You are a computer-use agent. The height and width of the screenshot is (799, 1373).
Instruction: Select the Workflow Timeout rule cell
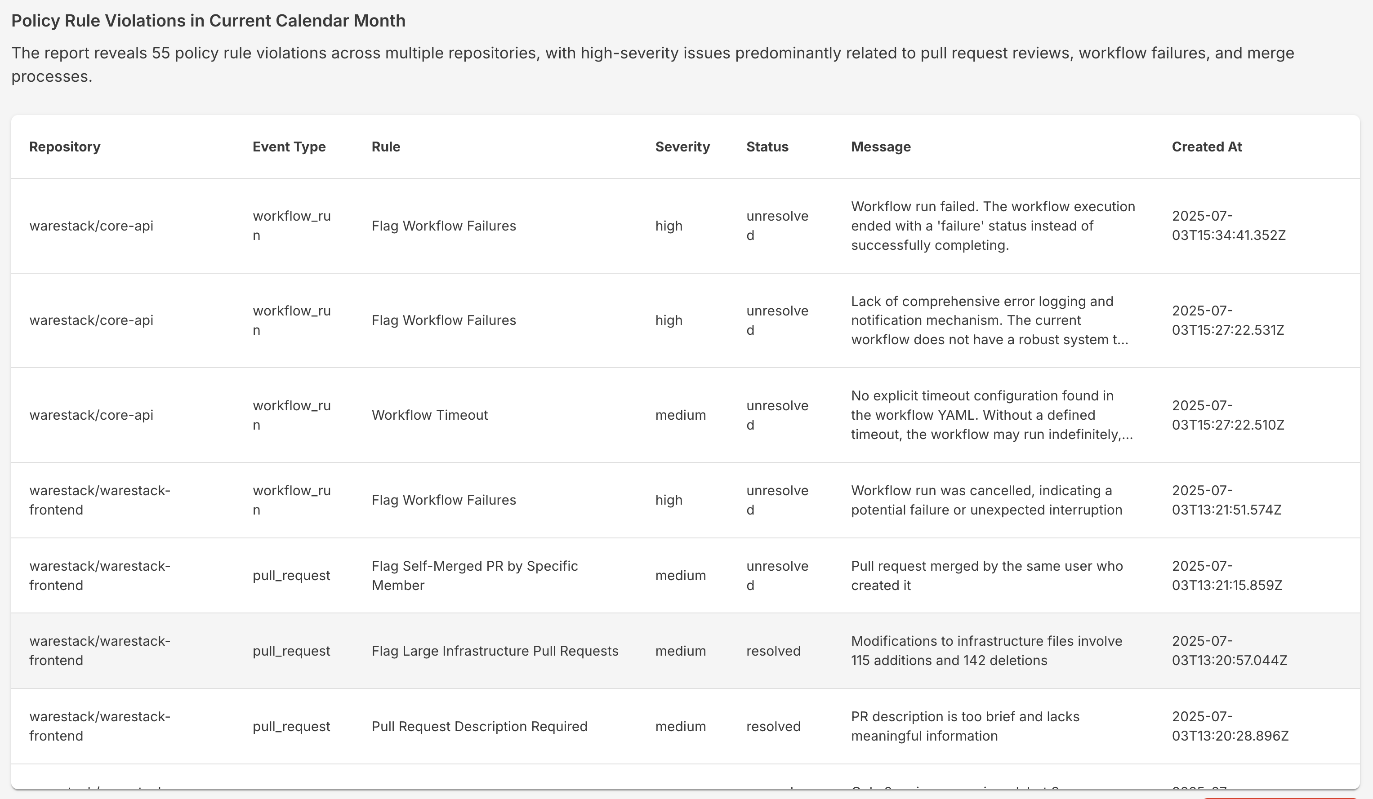click(429, 415)
